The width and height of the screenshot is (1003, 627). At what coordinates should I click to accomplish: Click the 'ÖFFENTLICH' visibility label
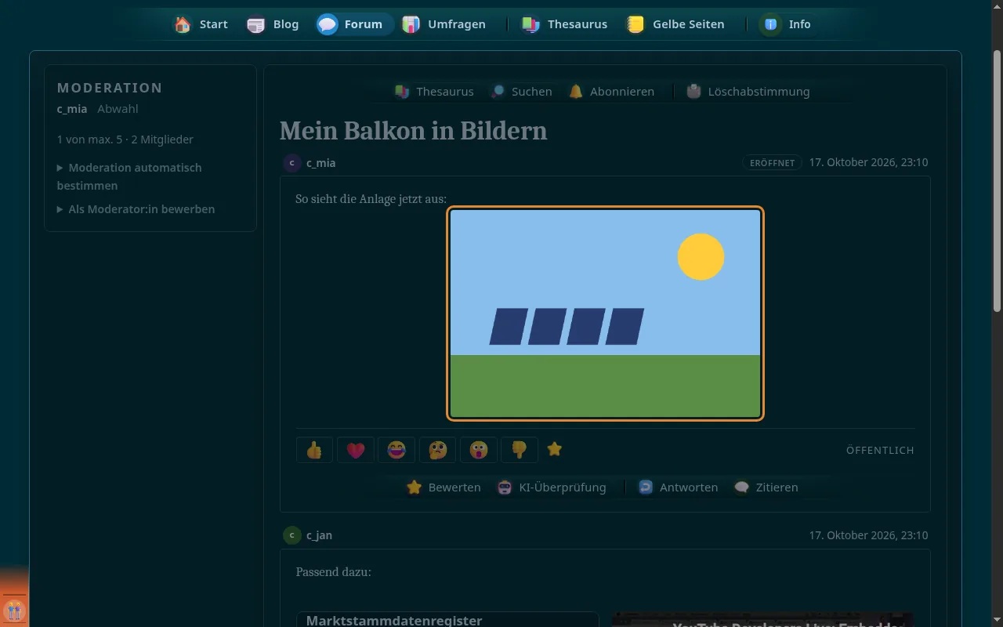tap(880, 451)
